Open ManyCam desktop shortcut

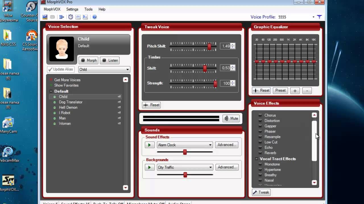click(9, 125)
